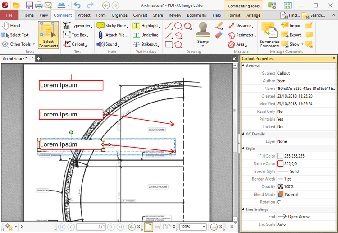The width and height of the screenshot is (338, 233).
Task: Select the Sound comment tool
Action: tap(108, 44)
